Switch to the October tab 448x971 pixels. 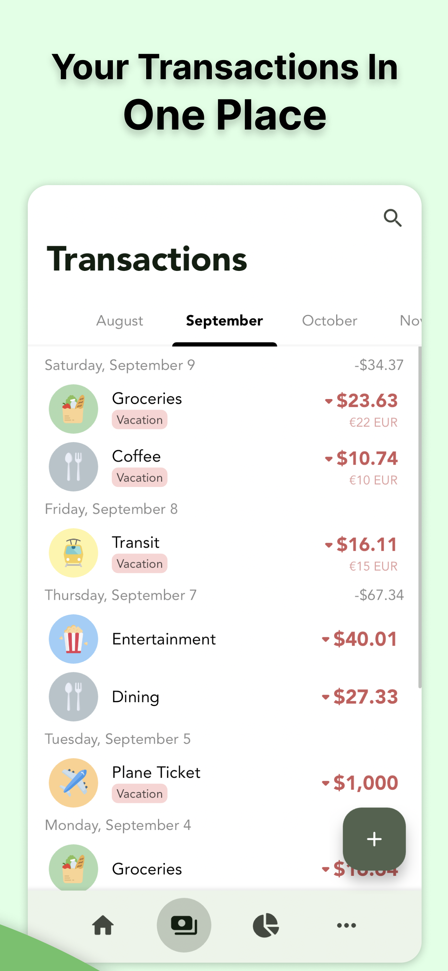tap(330, 321)
